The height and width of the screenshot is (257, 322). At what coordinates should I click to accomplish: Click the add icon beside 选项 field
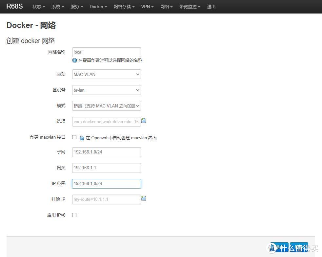[144, 121]
